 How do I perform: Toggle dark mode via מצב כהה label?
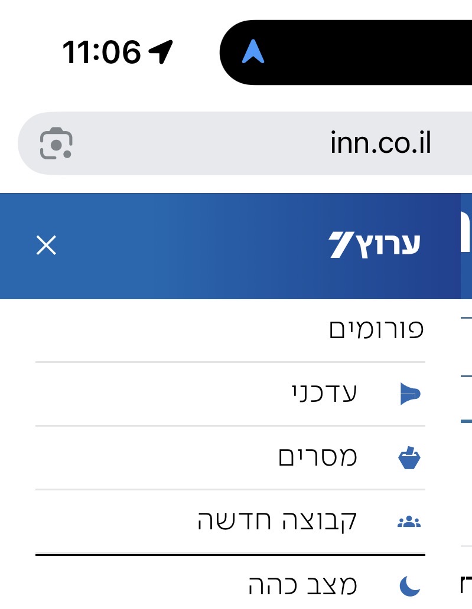click(302, 585)
